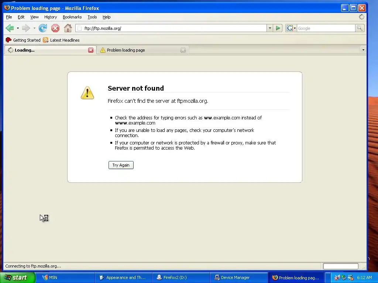Viewport: 378px width, 283px height.
Task: Click the Google search engine icon
Action: pyautogui.click(x=289, y=28)
